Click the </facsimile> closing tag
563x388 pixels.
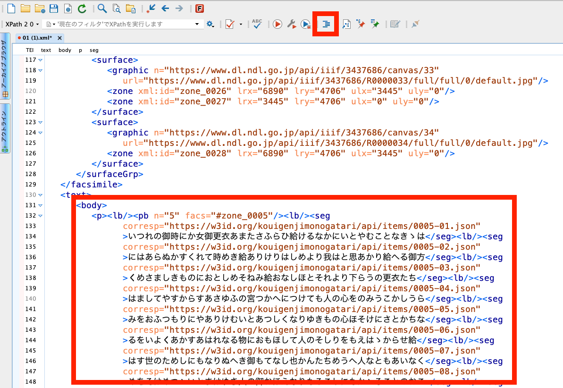point(92,185)
